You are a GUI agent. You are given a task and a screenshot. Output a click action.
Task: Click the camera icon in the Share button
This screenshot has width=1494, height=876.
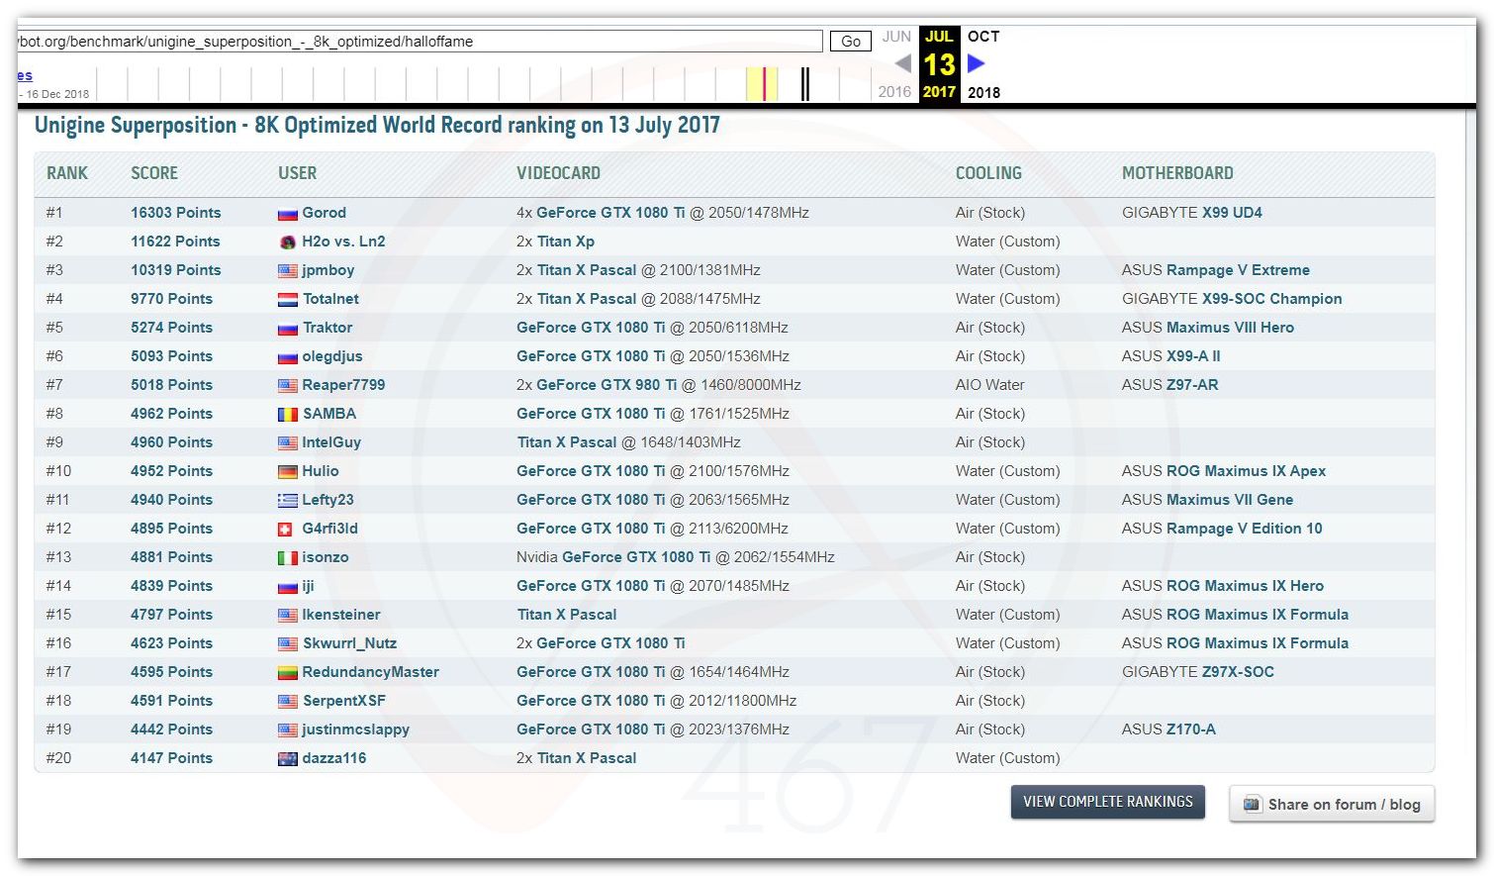click(x=1252, y=805)
